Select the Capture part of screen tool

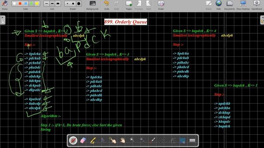click(x=182, y=141)
